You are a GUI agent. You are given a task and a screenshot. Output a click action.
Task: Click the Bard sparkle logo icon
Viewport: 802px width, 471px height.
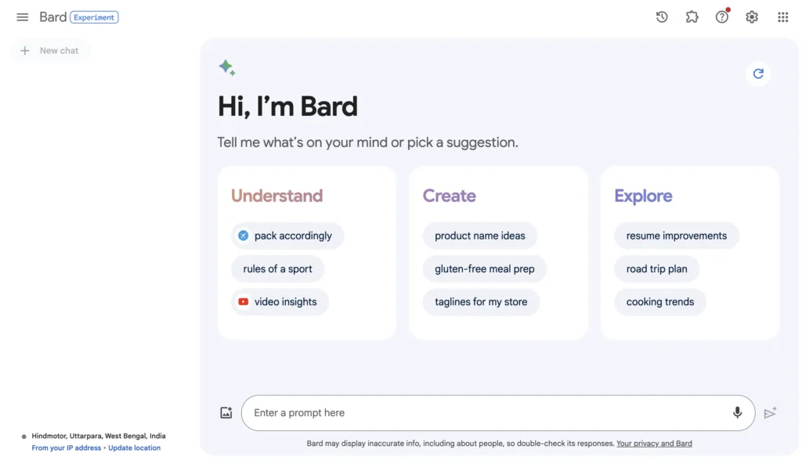click(228, 67)
